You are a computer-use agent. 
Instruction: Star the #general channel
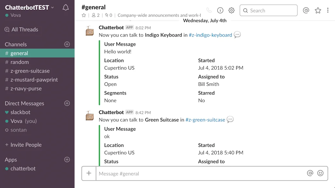(84, 15)
